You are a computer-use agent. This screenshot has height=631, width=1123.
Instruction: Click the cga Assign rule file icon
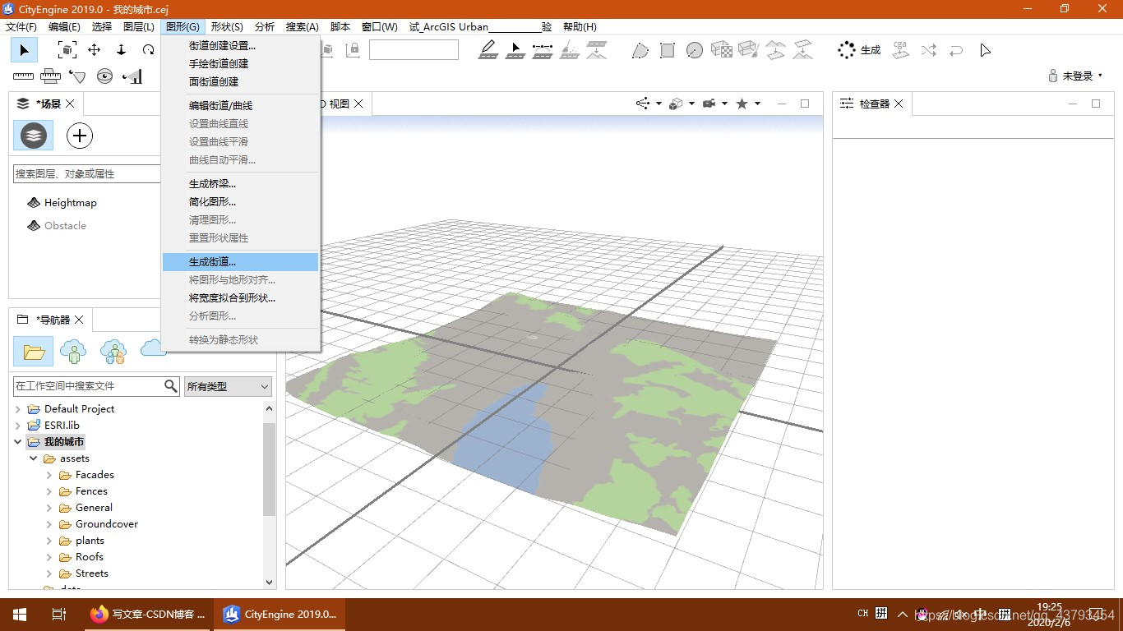(901, 50)
